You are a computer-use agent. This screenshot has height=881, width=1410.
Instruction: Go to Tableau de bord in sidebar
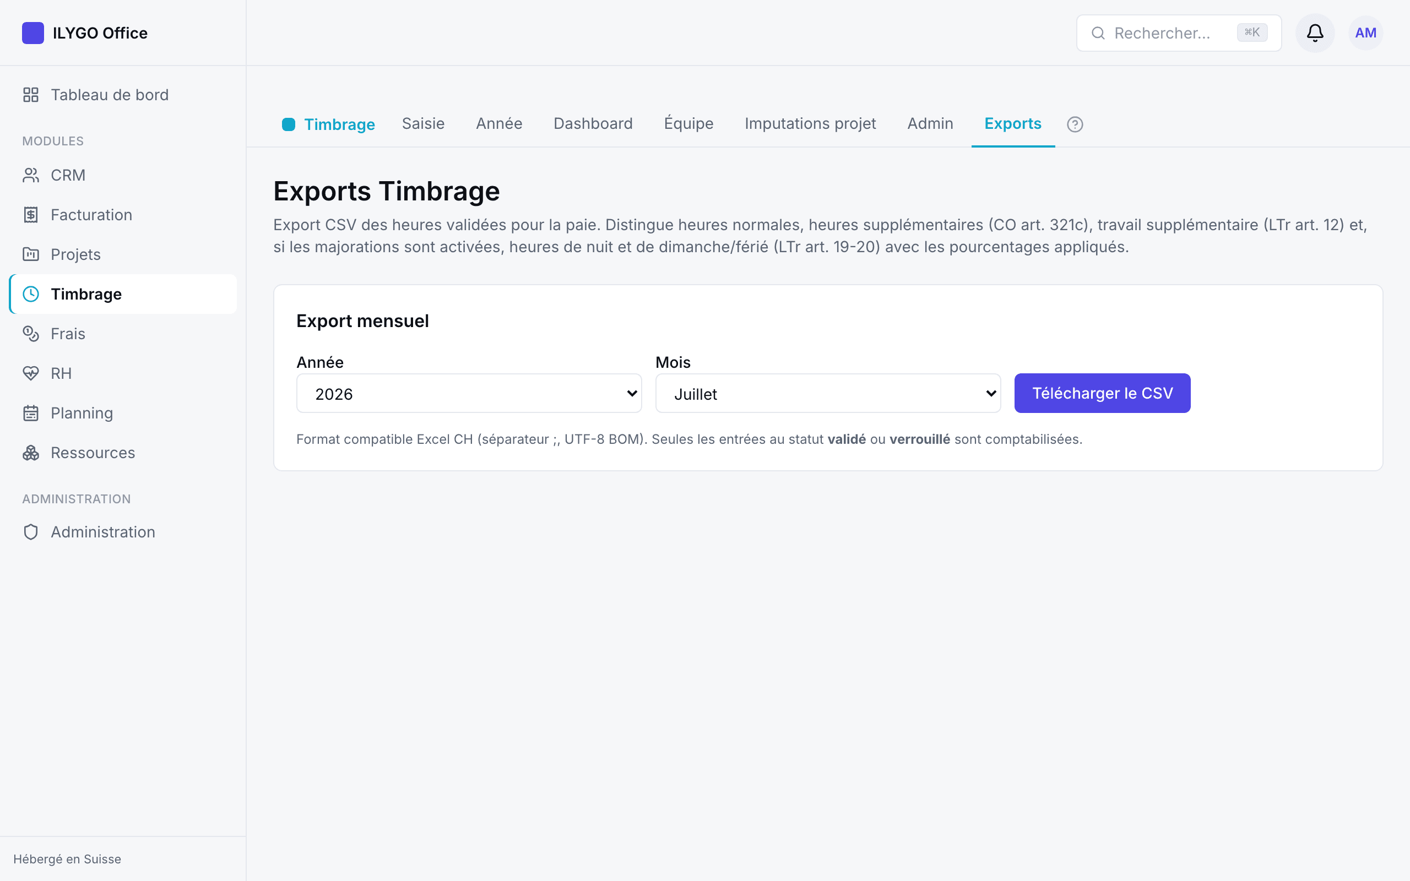123,94
